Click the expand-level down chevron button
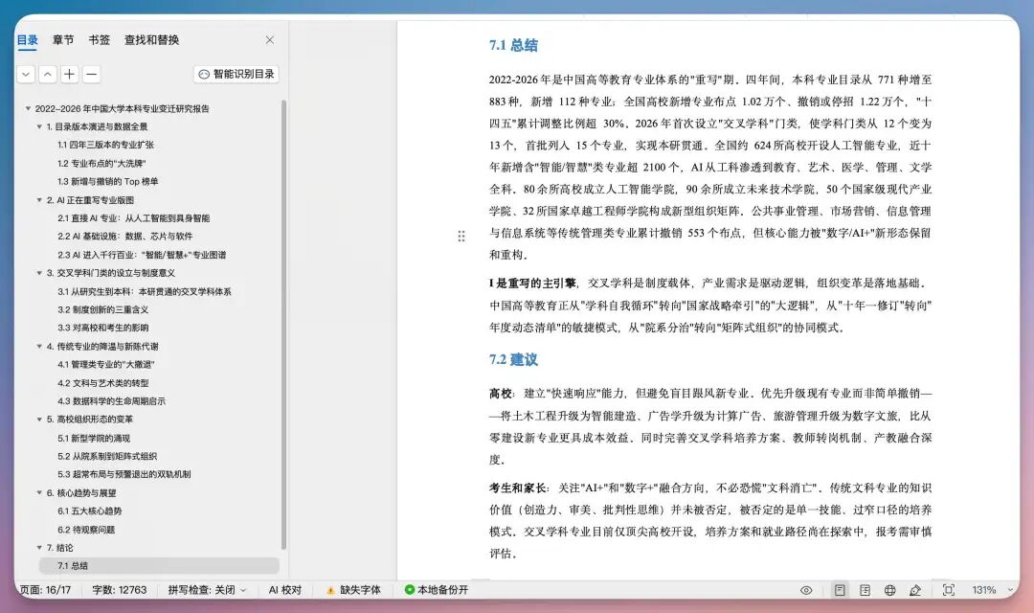The width and height of the screenshot is (1034, 613). click(x=26, y=74)
